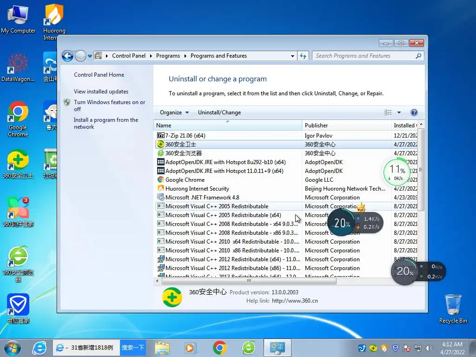The width and height of the screenshot is (476, 357).
Task: Expand the address bar history dropdown
Action: [292, 56]
